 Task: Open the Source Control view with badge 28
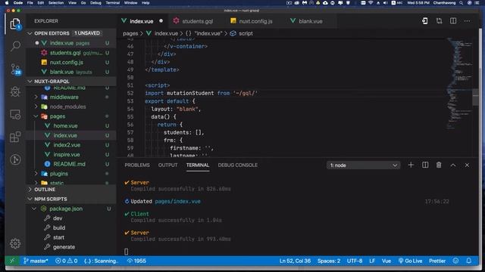click(x=15, y=69)
